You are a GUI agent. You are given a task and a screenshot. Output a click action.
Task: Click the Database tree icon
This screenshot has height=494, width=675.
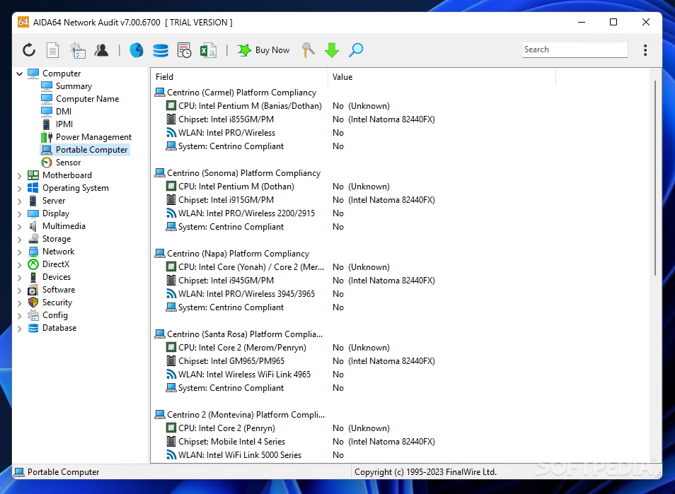click(33, 328)
